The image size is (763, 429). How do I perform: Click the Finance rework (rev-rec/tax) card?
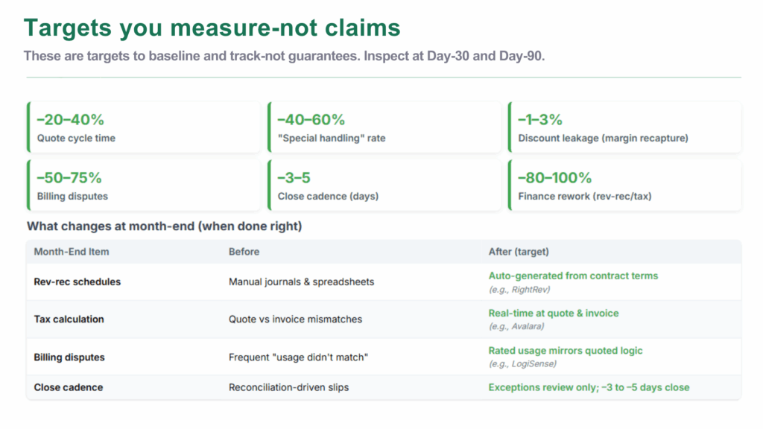(625, 185)
